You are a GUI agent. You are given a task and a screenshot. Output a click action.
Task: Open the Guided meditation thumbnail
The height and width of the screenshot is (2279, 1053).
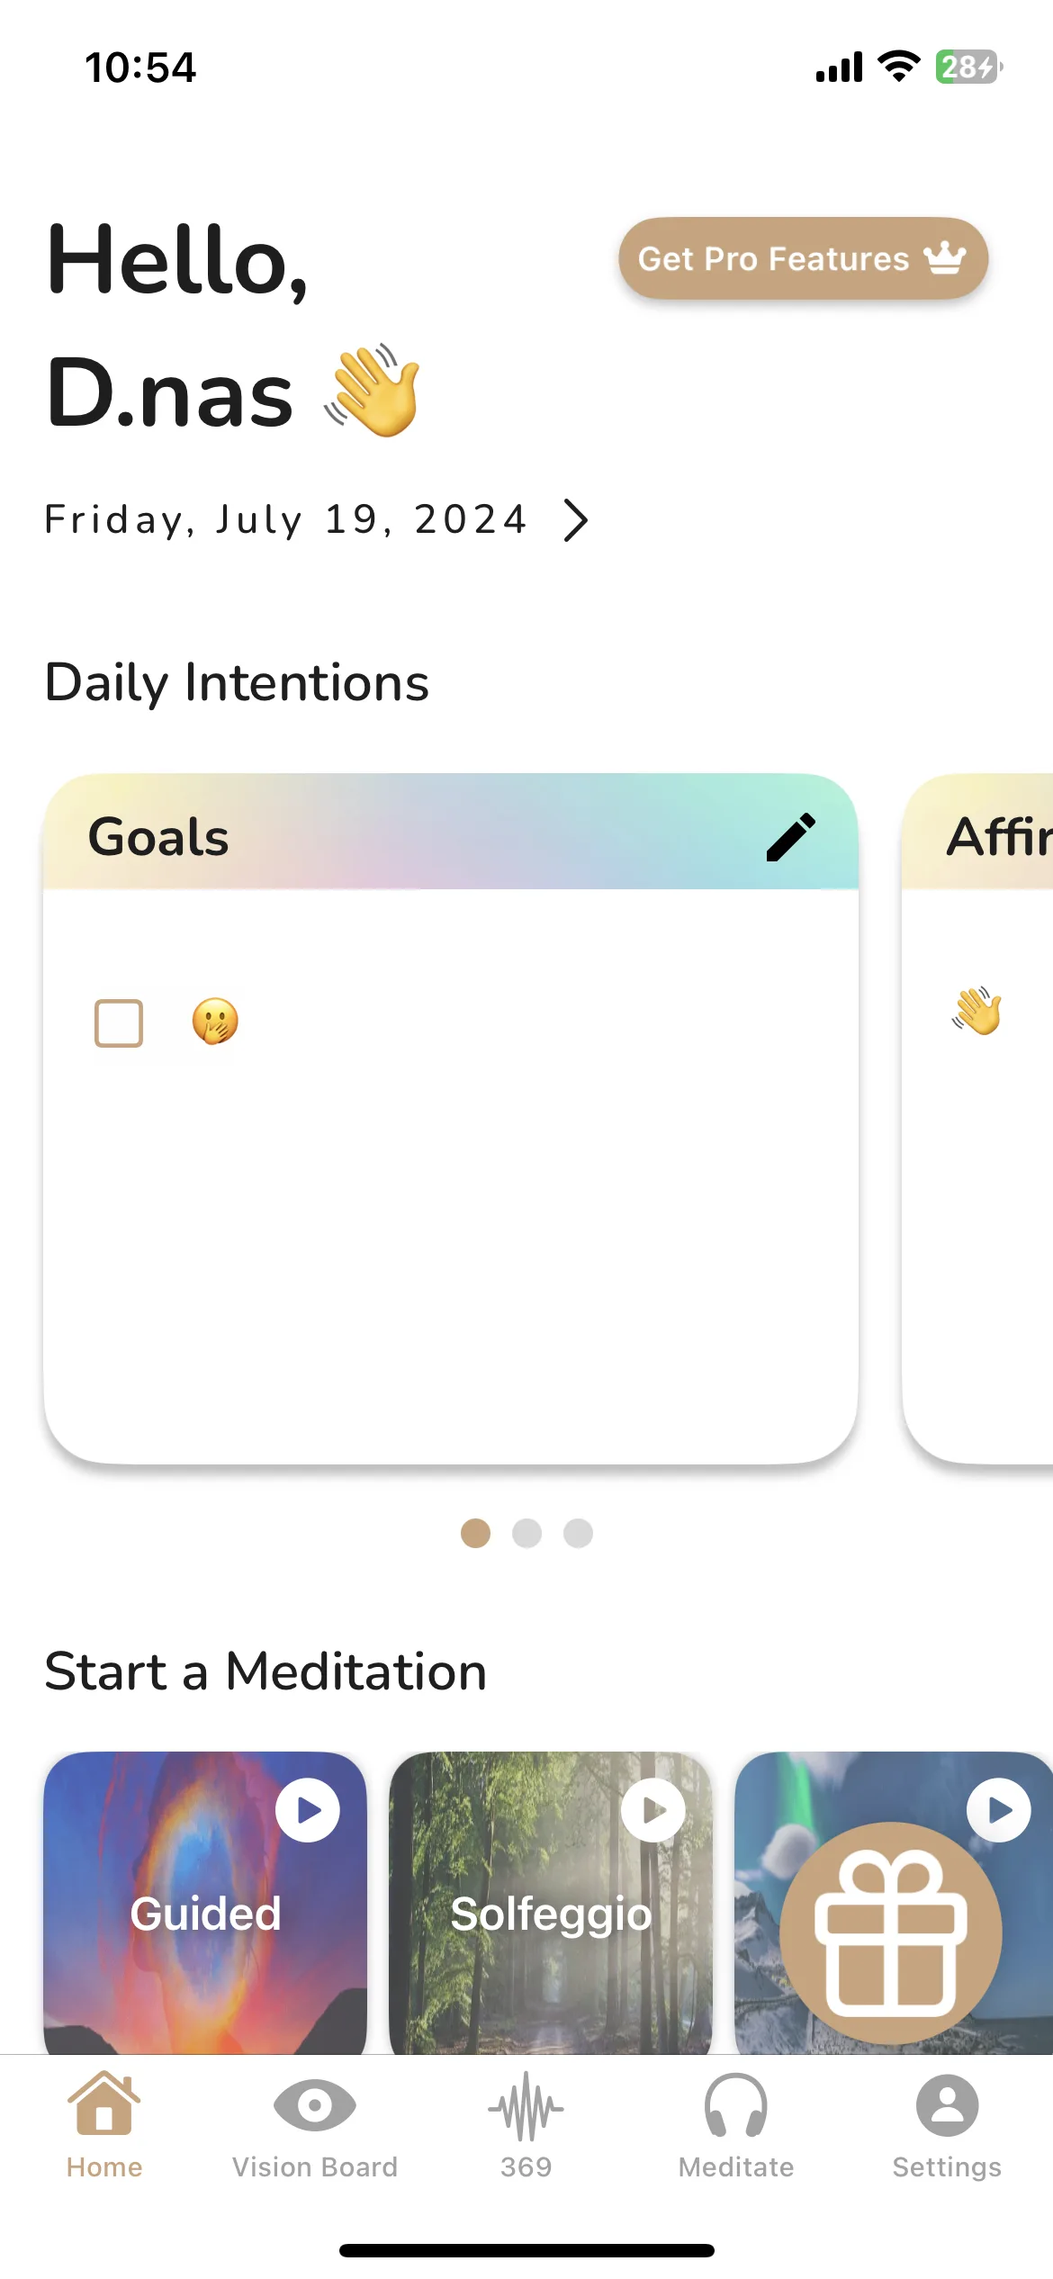coord(205,1903)
